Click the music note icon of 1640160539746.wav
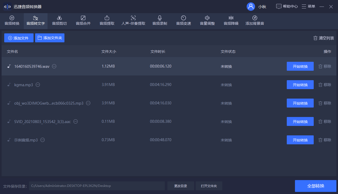The width and height of the screenshot is (338, 194). point(9,66)
